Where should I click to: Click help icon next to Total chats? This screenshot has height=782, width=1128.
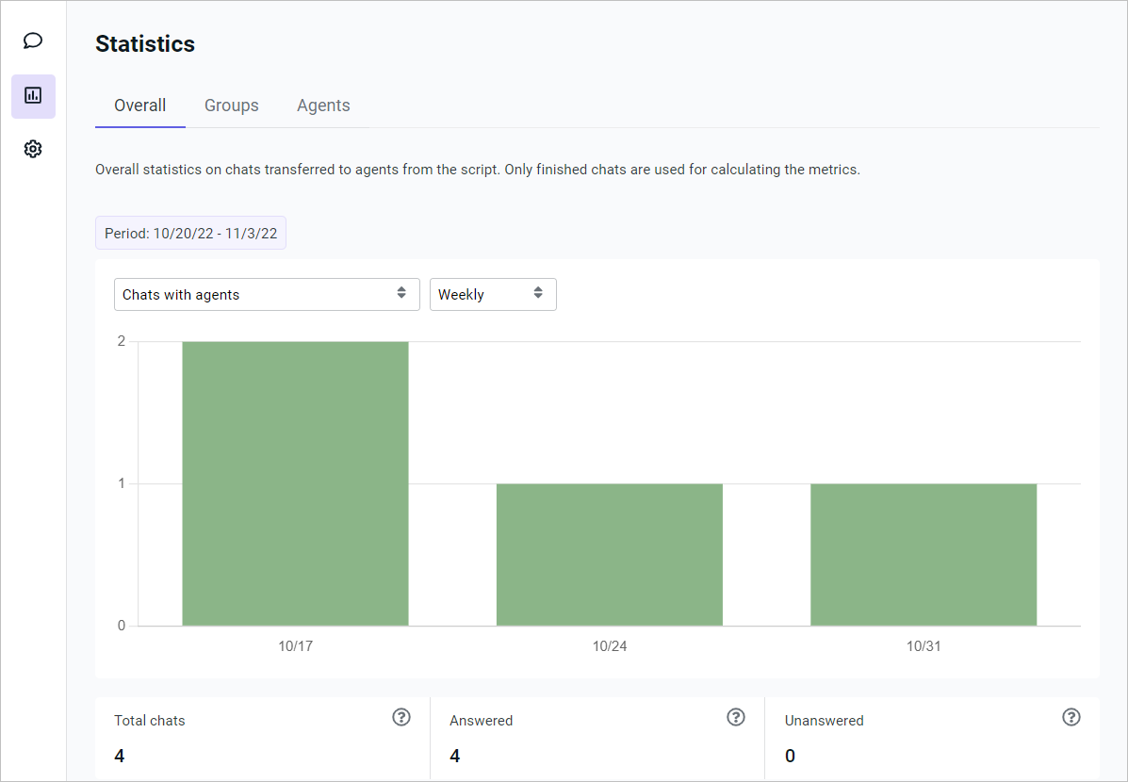401,718
